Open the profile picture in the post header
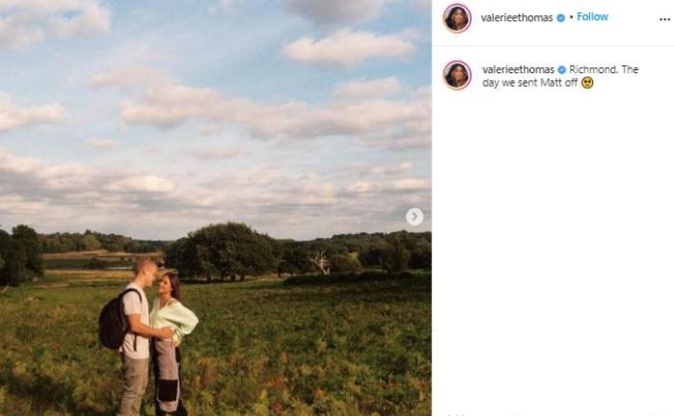The image size is (675, 416). pyautogui.click(x=457, y=17)
